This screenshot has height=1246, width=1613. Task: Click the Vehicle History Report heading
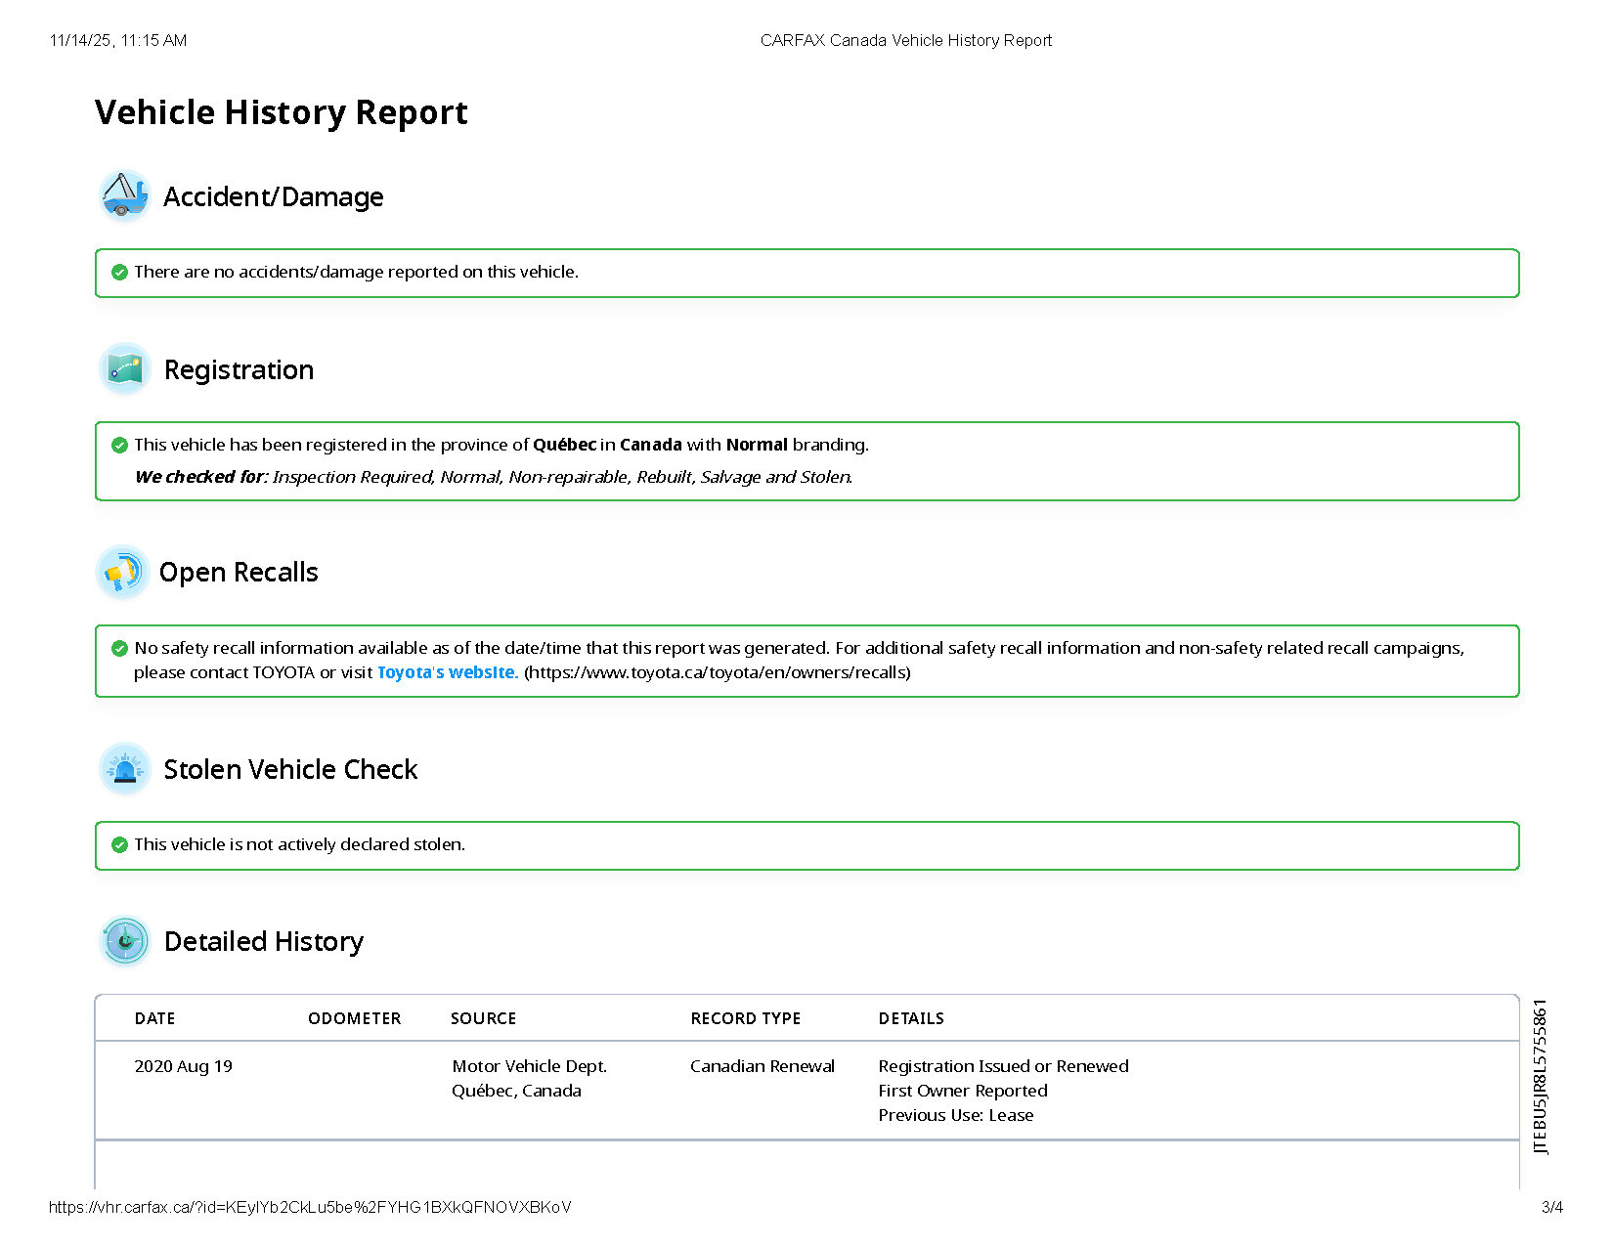(281, 112)
